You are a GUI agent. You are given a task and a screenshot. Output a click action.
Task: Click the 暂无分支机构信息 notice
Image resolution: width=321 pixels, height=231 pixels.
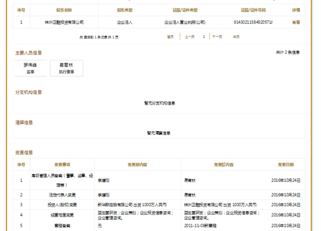click(160, 103)
